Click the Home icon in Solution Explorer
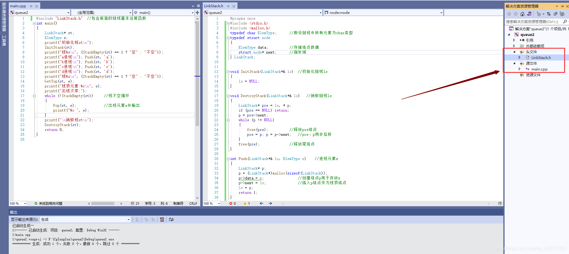The height and width of the screenshot is (254, 569). point(522,14)
